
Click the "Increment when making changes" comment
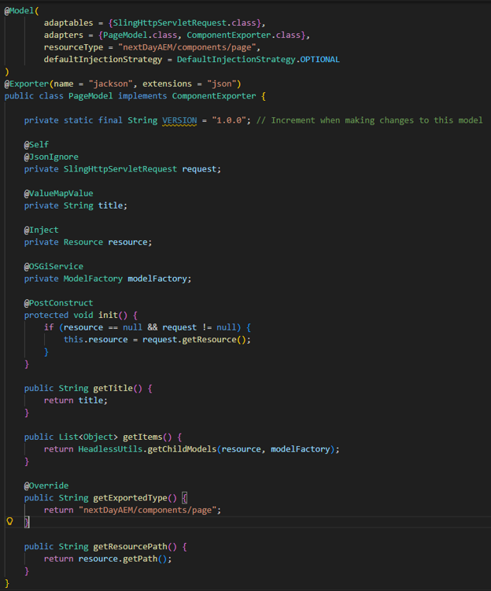pos(369,120)
